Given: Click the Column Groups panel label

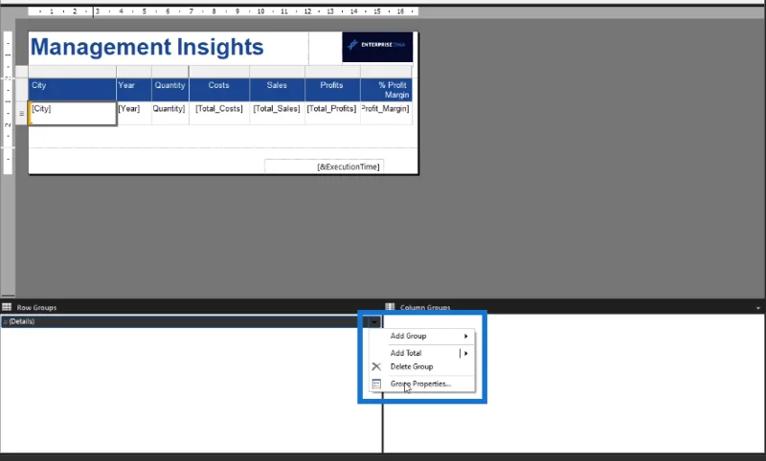Looking at the screenshot, I should click(x=425, y=307).
